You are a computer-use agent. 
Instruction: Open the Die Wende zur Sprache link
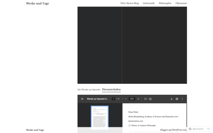point(89,90)
